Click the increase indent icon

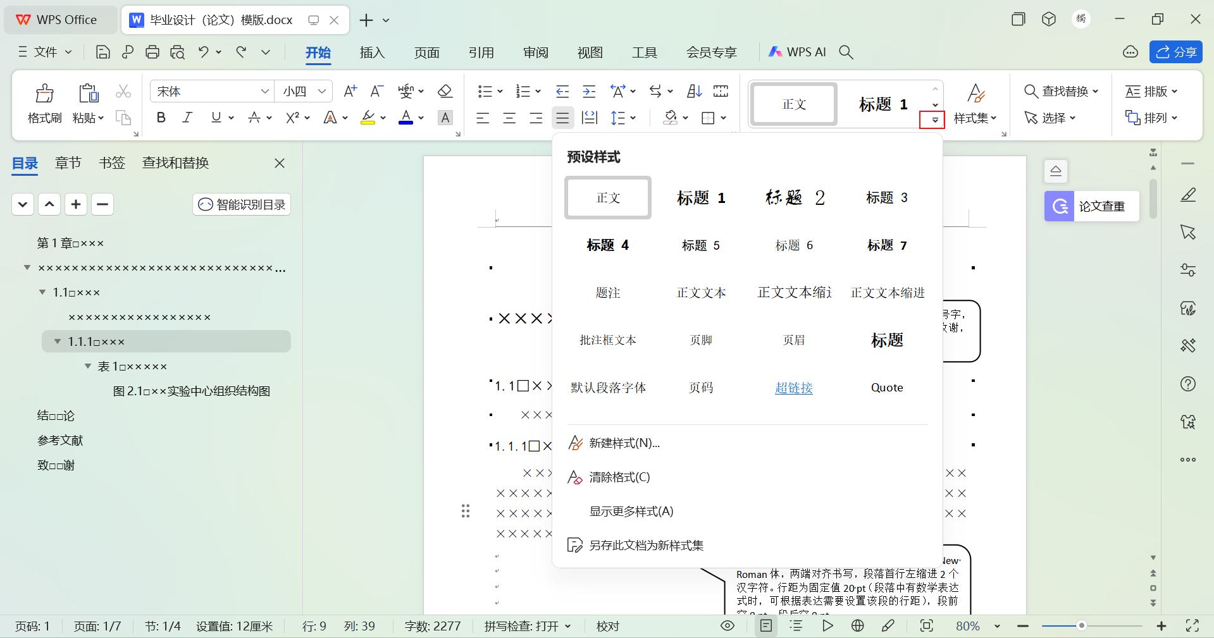click(x=589, y=91)
